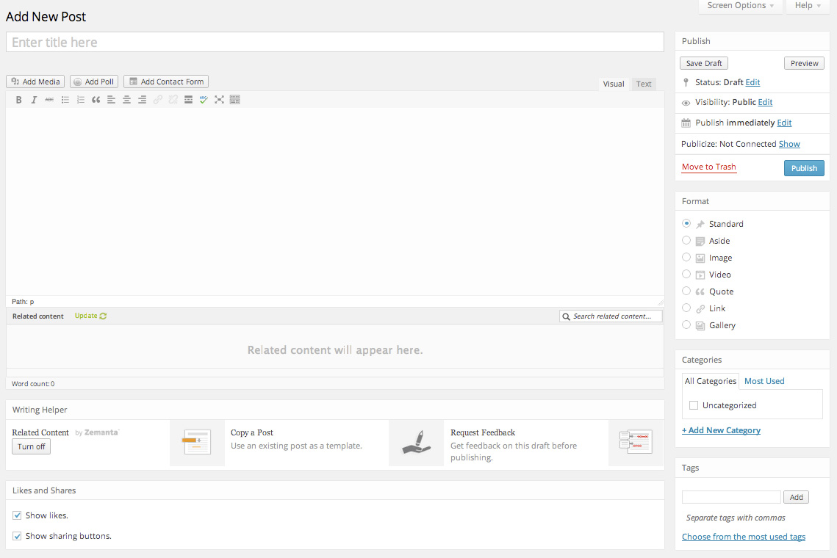
Task: Run the proofread spell check
Action: tap(204, 100)
